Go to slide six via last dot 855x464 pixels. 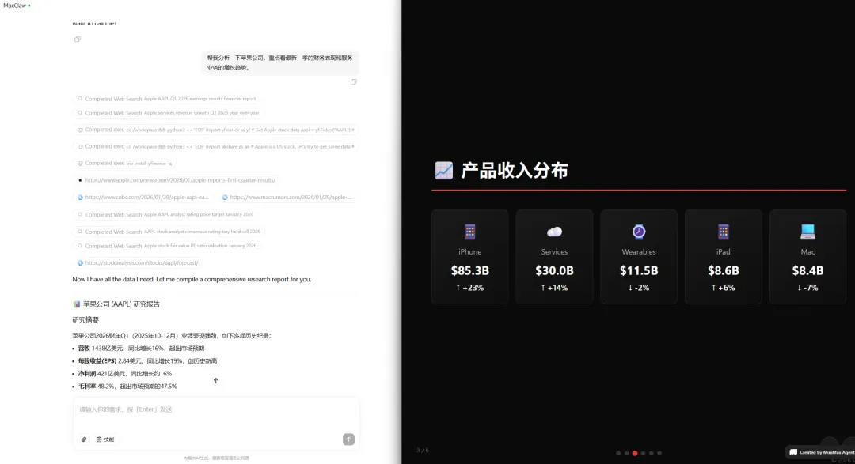click(x=659, y=453)
